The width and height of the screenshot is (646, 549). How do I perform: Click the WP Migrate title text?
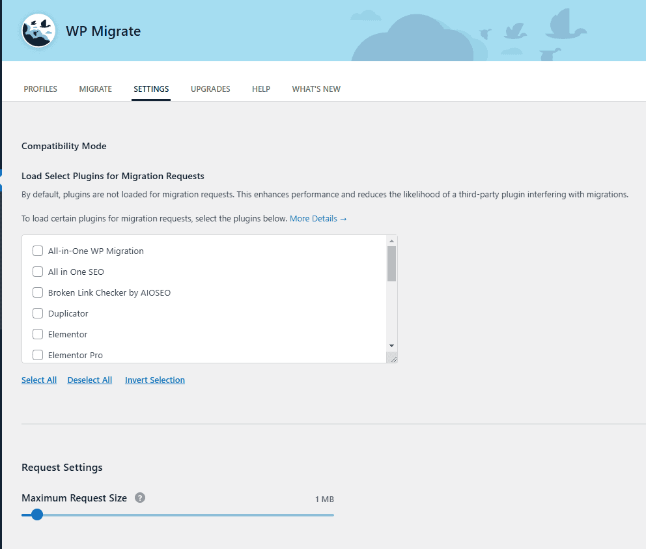tap(104, 31)
